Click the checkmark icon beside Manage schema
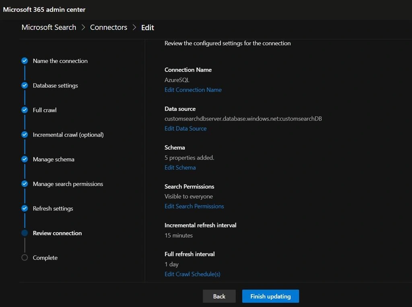The width and height of the screenshot is (412, 307). 25,159
